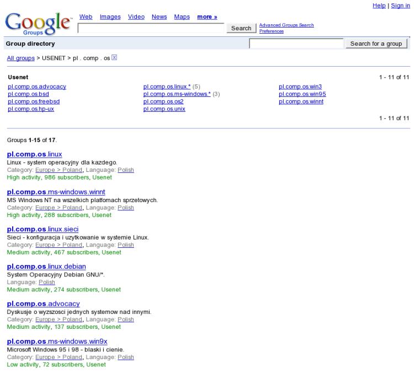The width and height of the screenshot is (414, 374).
Task: Open pl.comp.os.advocacy in the Usenet list
Action: pyautogui.click(x=37, y=86)
